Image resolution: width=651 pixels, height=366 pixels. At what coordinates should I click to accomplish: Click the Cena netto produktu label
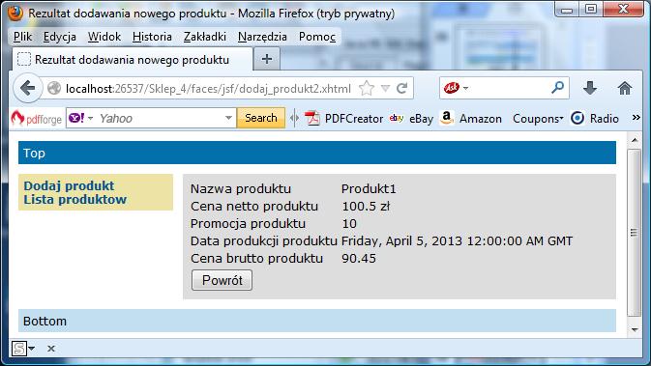click(254, 207)
